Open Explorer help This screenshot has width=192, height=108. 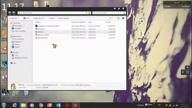point(123,18)
